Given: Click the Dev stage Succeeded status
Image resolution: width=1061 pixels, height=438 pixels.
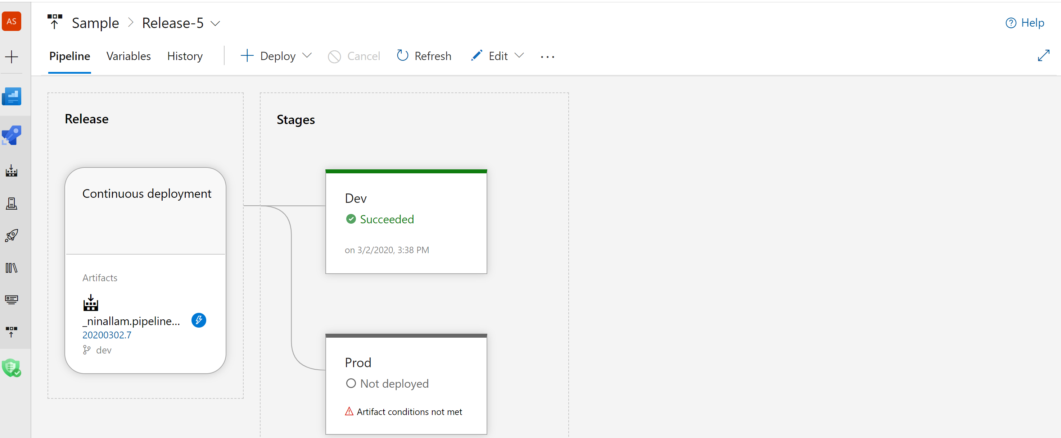Looking at the screenshot, I should click(382, 219).
